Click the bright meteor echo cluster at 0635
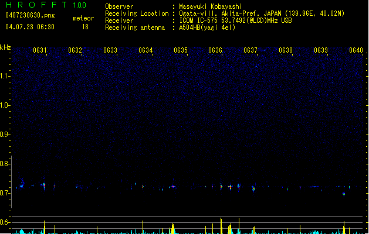Image resolution: width=369 pixels, height=234 pixels. (x=172, y=187)
